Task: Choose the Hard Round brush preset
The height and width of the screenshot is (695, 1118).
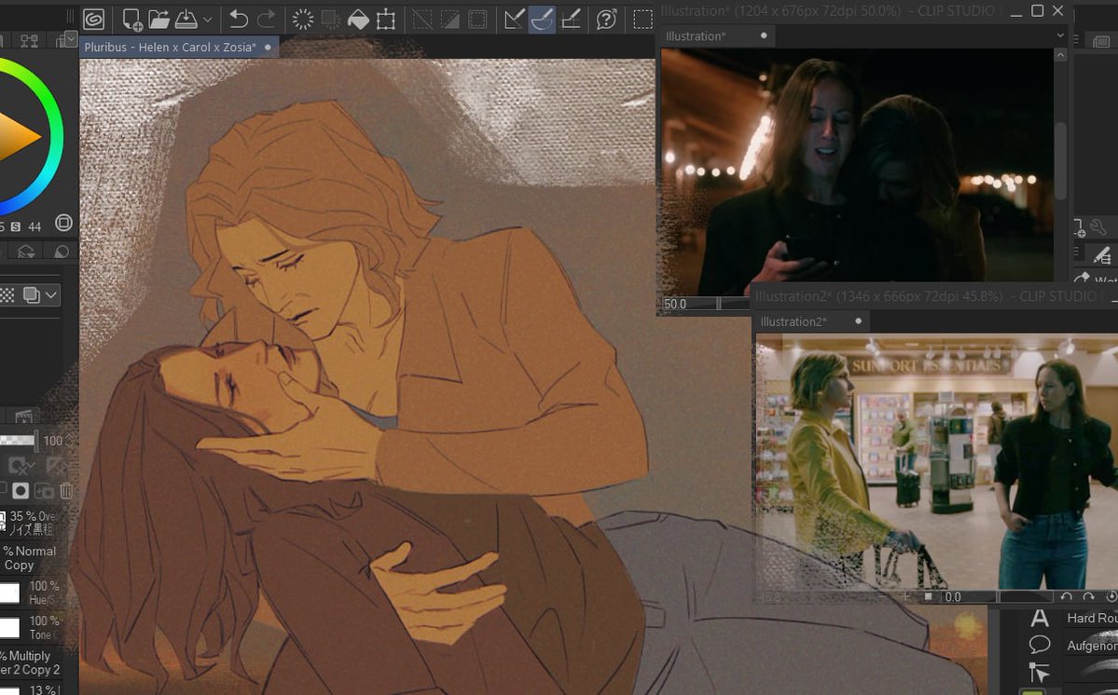Action: (x=1092, y=618)
